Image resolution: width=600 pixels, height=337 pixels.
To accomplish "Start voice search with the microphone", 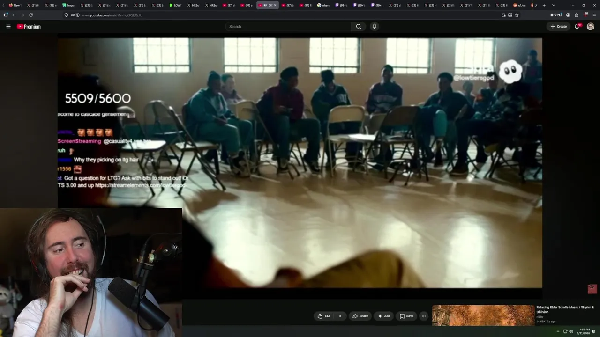I will pos(374,27).
